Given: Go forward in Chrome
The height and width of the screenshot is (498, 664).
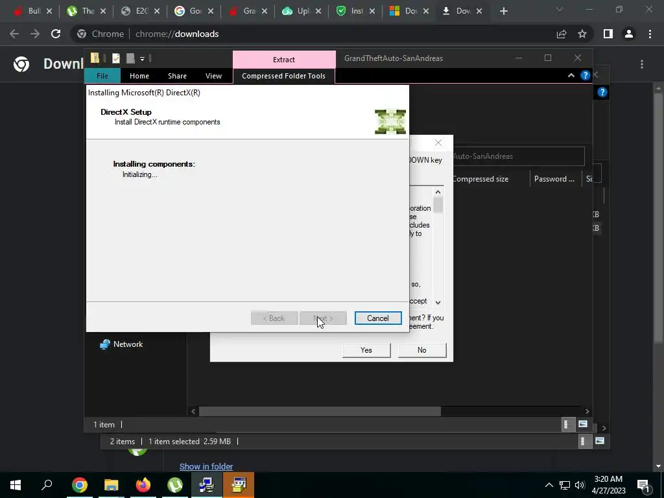Looking at the screenshot, I should pyautogui.click(x=35, y=34).
